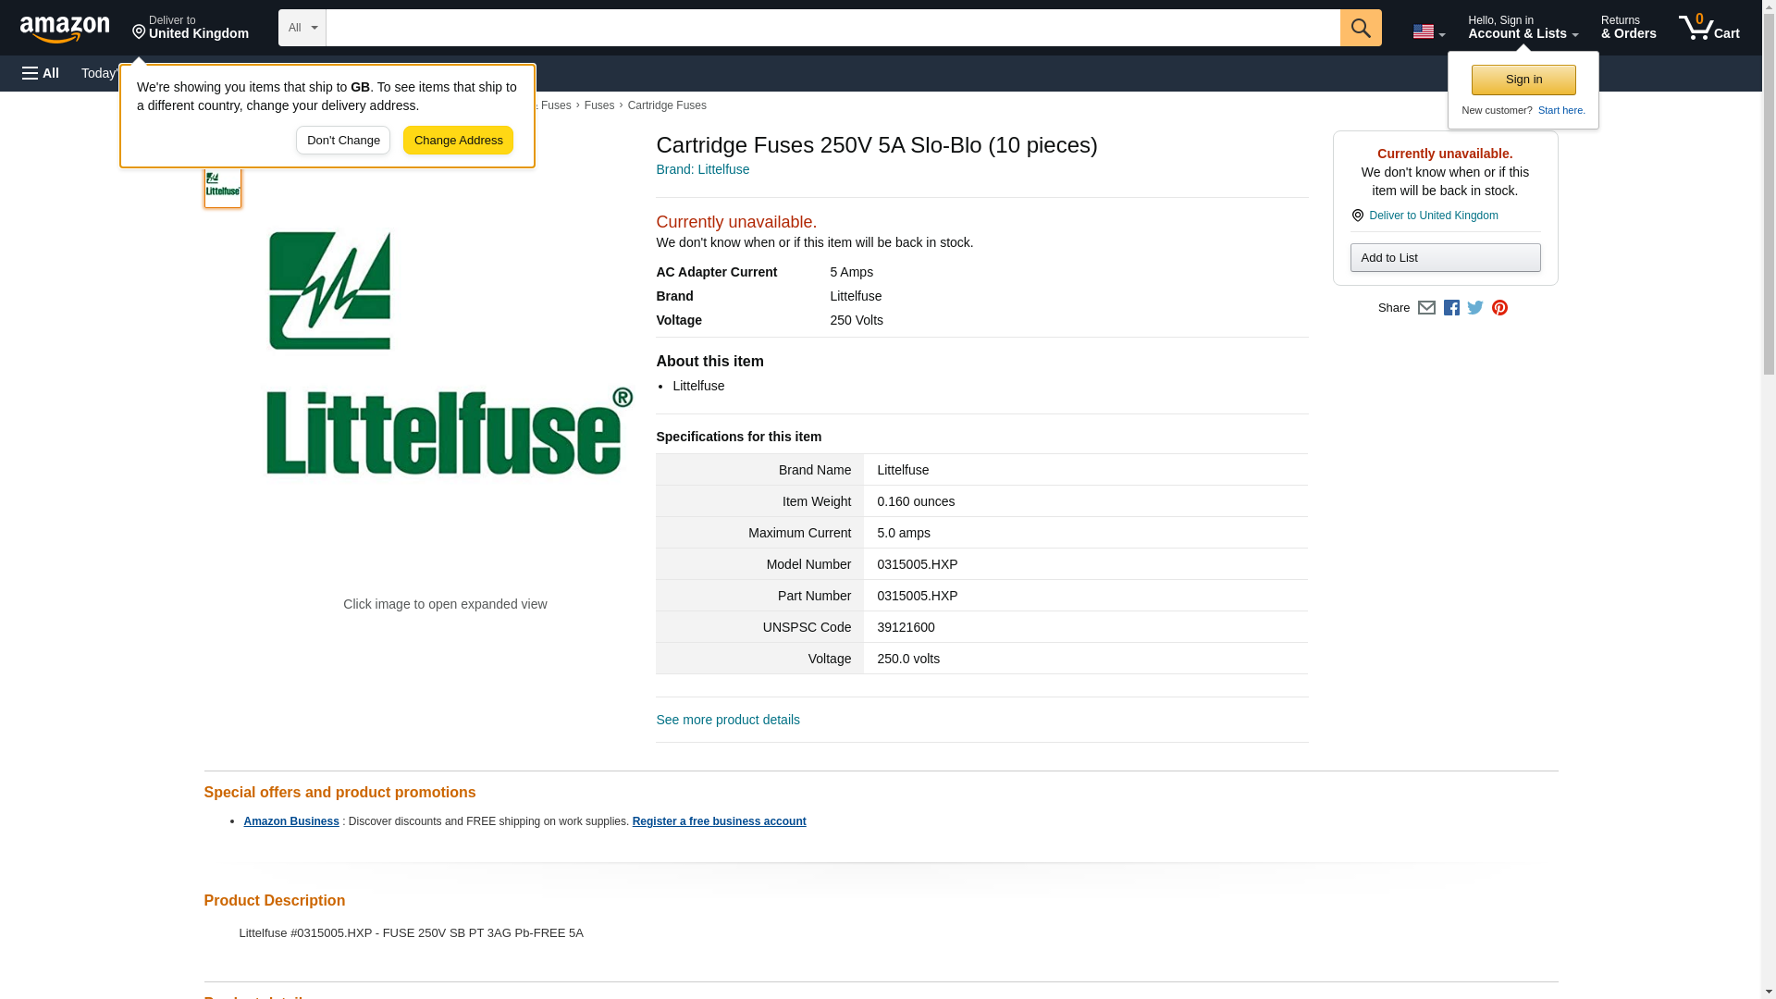Open the All hamburger menu
Screen dimensions: 1776x999
(x=41, y=73)
